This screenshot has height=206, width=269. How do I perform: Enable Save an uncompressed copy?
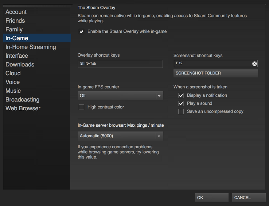(x=181, y=112)
